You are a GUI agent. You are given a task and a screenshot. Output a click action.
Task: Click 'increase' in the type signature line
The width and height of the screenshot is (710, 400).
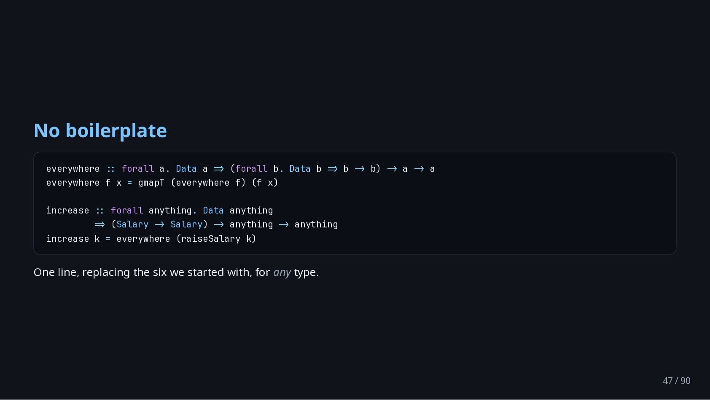click(67, 211)
